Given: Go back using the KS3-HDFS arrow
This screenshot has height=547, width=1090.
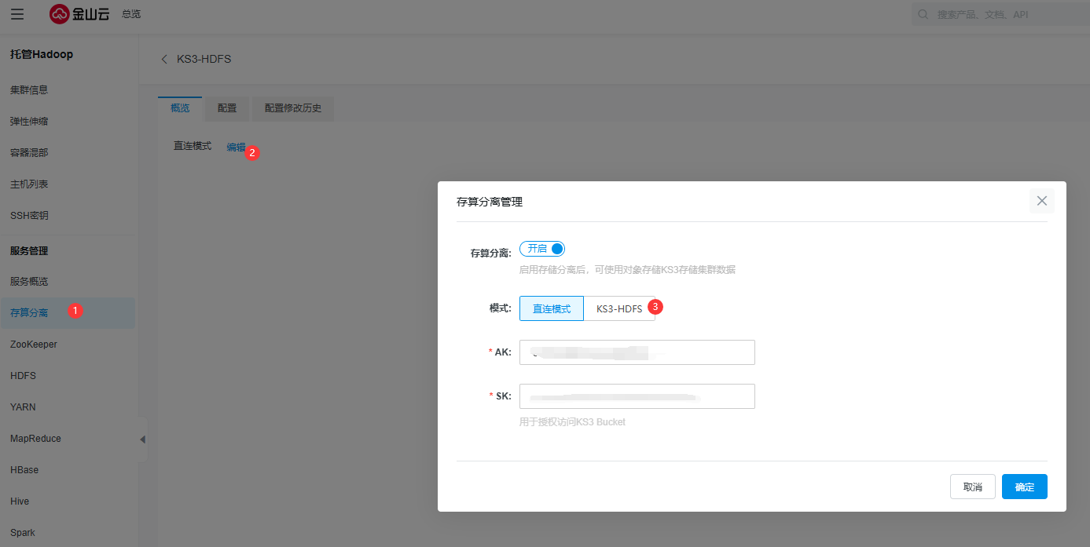Looking at the screenshot, I should click(x=164, y=60).
